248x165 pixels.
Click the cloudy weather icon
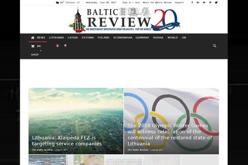(x=57, y=2)
